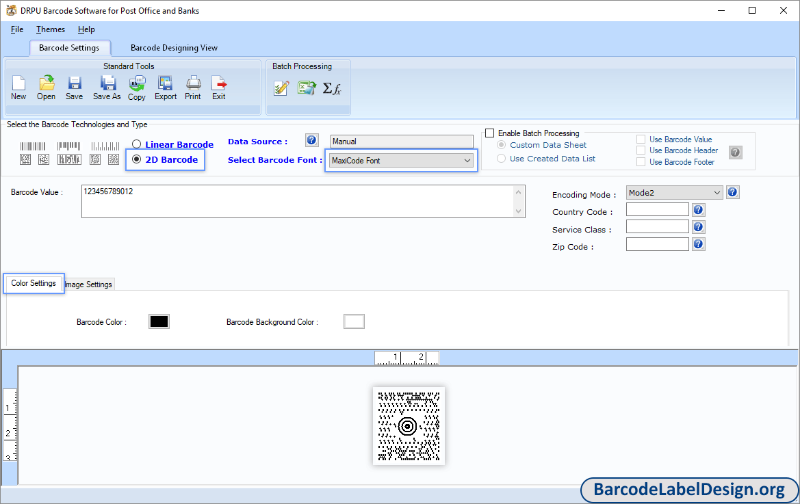Open the sigma formula batch icon
Image resolution: width=800 pixels, height=504 pixels.
pyautogui.click(x=332, y=89)
